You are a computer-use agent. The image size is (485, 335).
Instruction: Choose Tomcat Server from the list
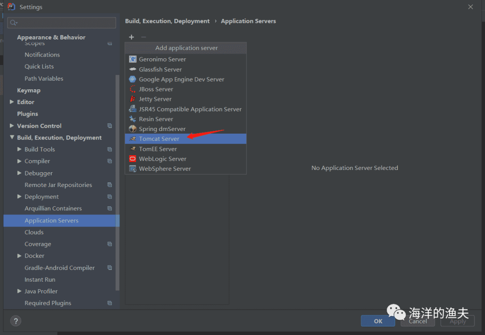click(x=185, y=139)
